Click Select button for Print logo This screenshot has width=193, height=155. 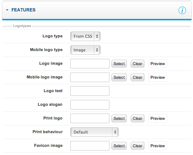tap(119, 118)
